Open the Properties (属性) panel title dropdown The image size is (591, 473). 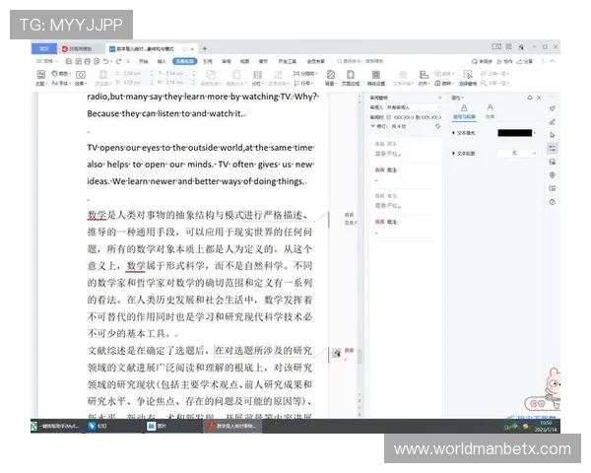[x=458, y=98]
